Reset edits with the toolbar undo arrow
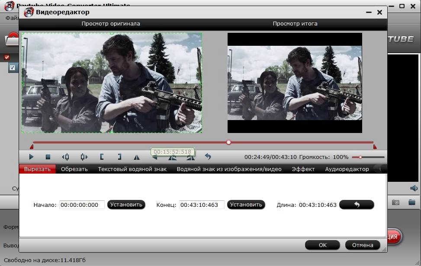Screen dimensions: 421x266 [208, 156]
